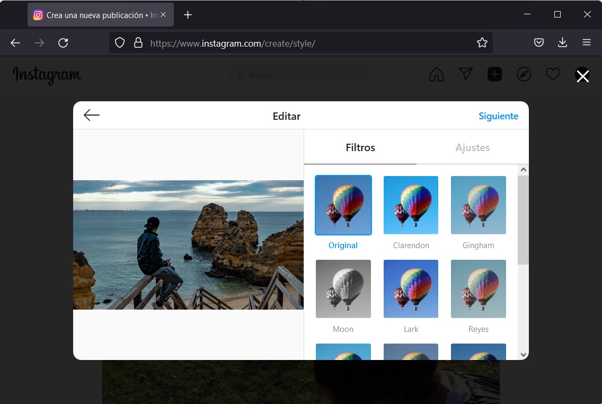The image size is (602, 404).
Task: Open a new browser tab
Action: click(x=188, y=15)
